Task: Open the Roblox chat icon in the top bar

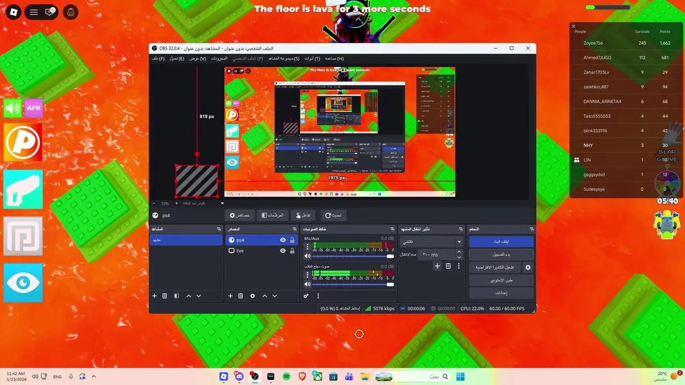Action: [50, 12]
